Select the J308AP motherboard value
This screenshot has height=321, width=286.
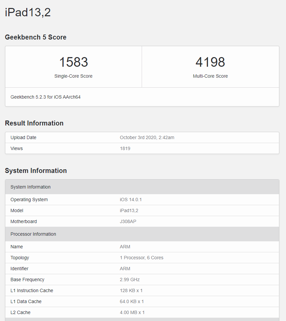128,221
